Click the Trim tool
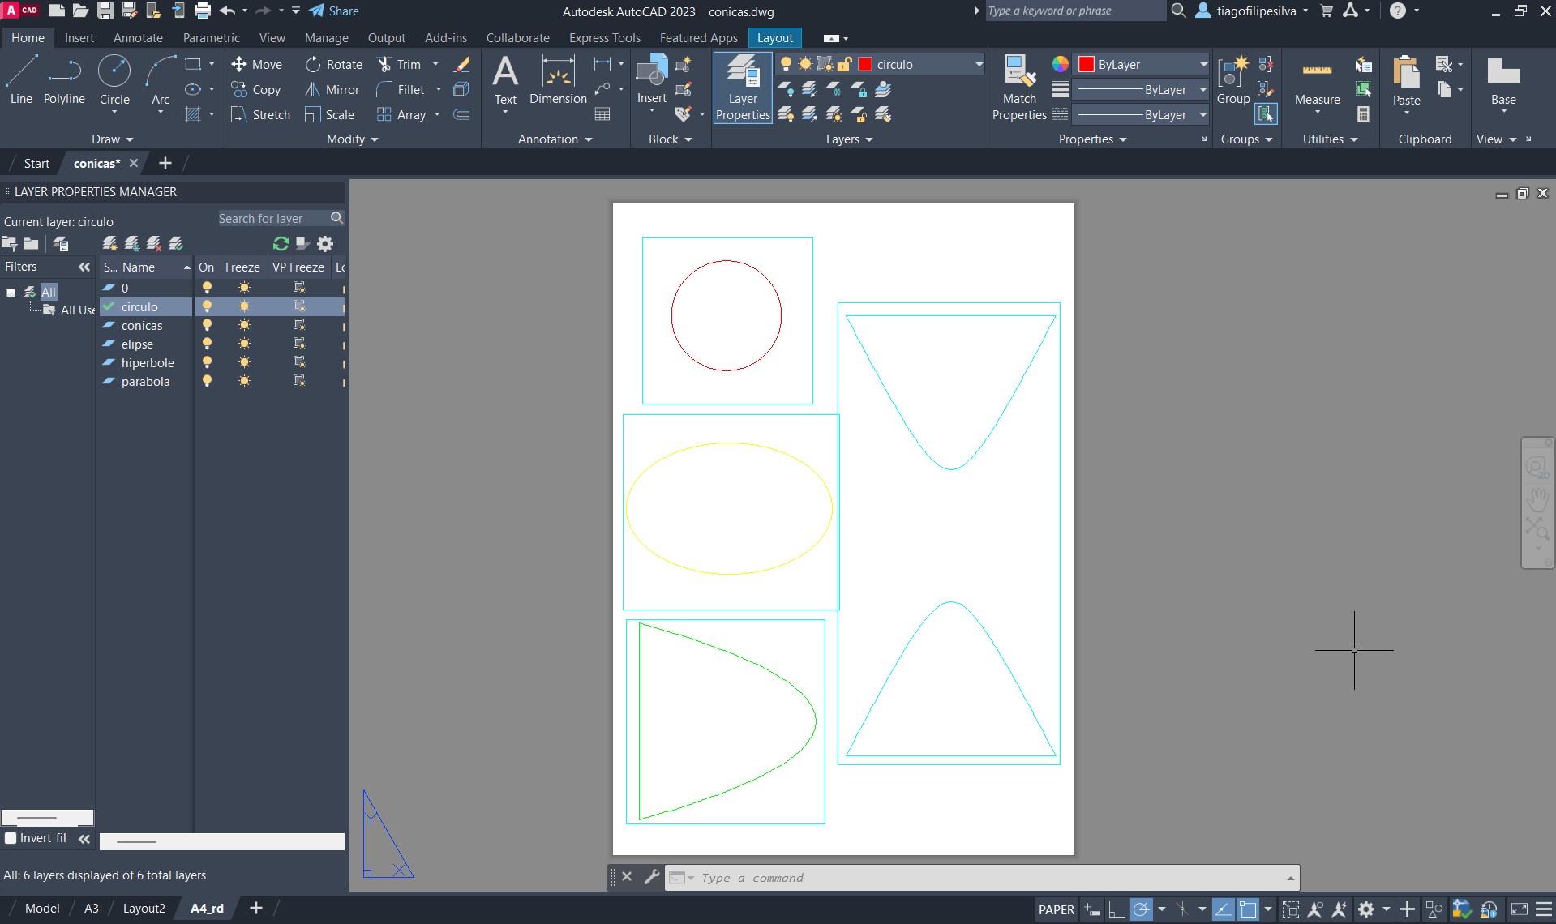 (400, 65)
